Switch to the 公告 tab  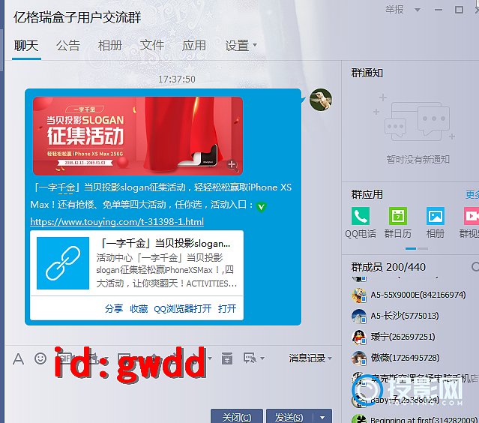coord(68,46)
